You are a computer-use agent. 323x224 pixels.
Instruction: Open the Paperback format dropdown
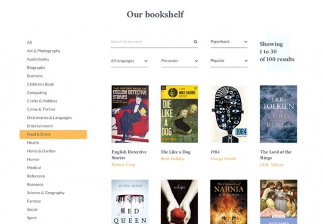[229, 42]
